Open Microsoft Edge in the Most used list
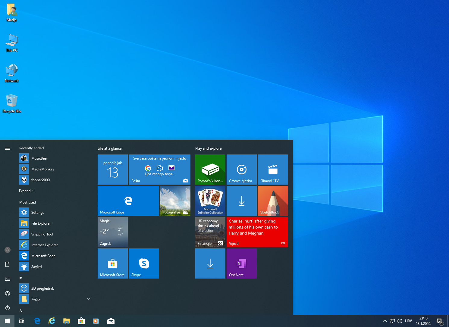449x327 pixels. pyautogui.click(x=54, y=256)
